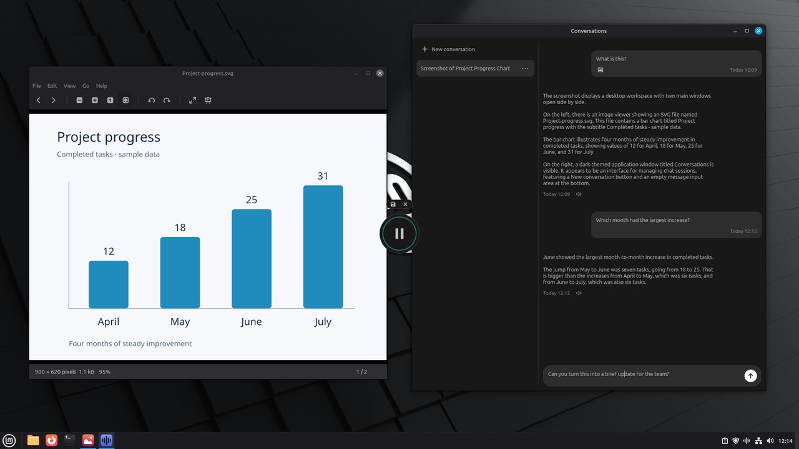
Task: Select 'Screenshot of Project Progress Chart' conversation
Action: [475, 69]
